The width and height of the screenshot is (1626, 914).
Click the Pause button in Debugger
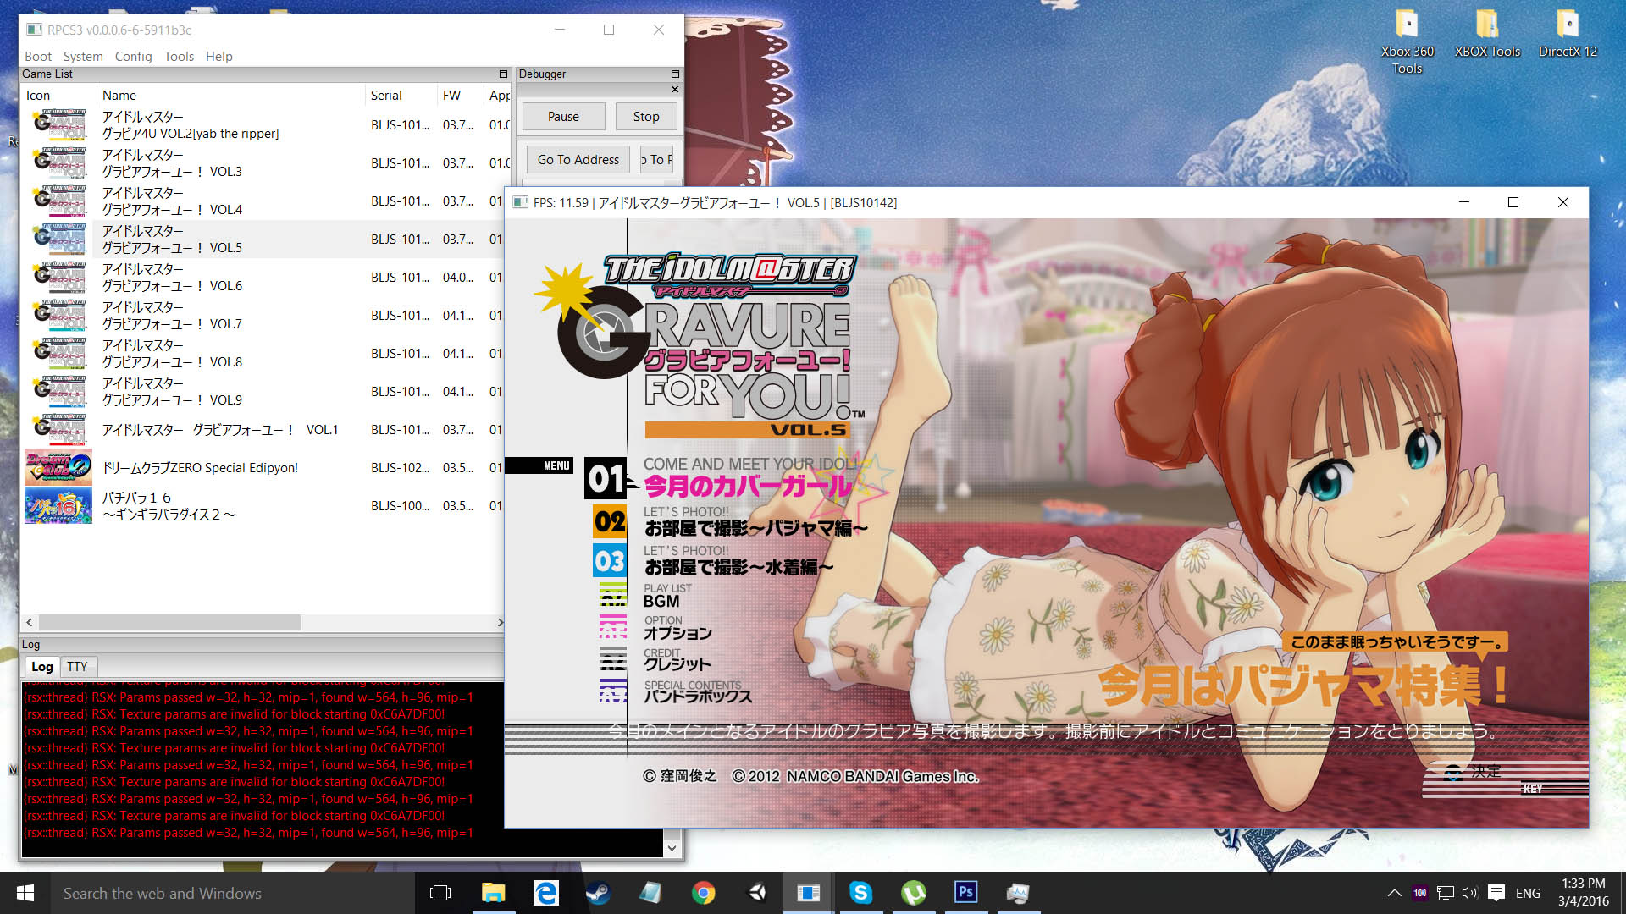tap(563, 117)
